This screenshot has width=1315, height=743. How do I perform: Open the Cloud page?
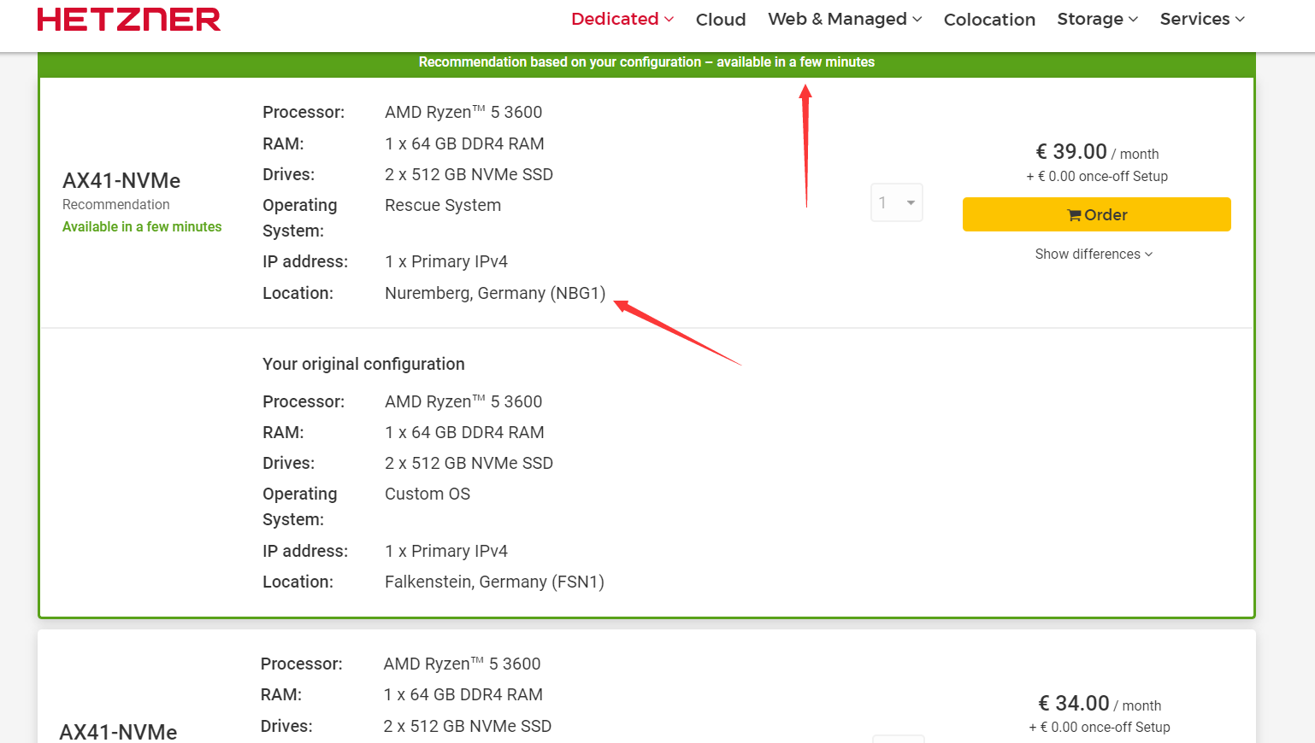tap(721, 20)
